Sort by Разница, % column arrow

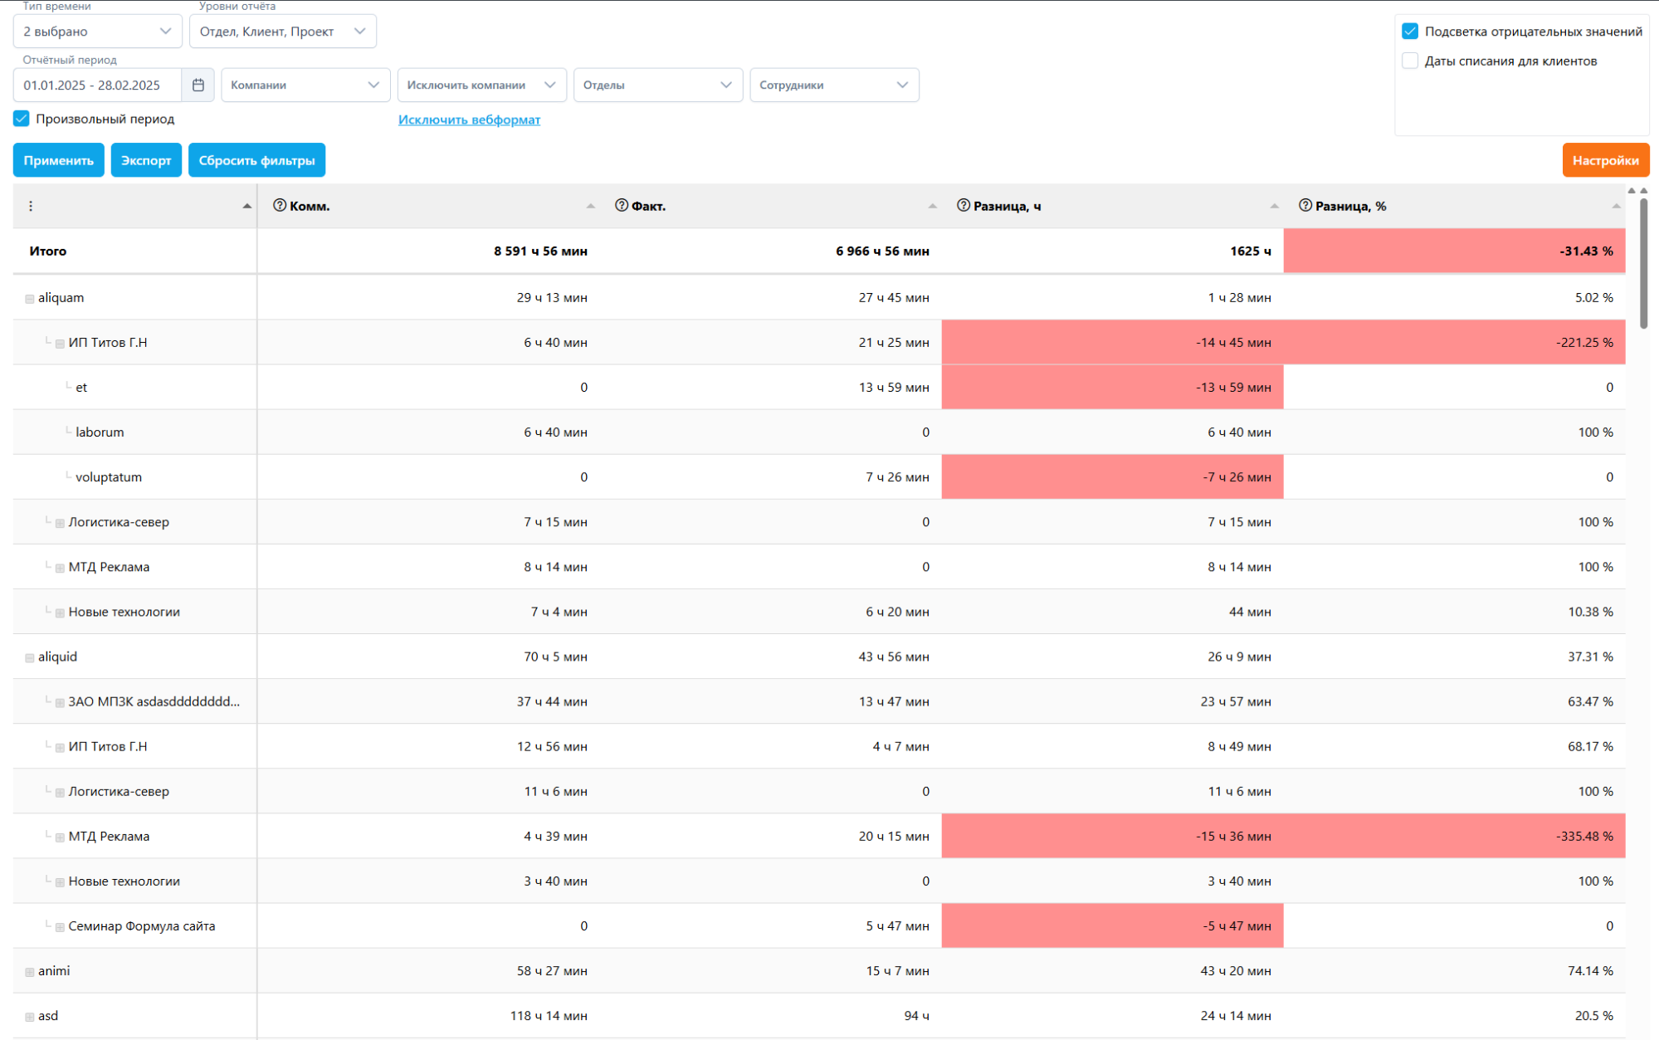tap(1615, 206)
